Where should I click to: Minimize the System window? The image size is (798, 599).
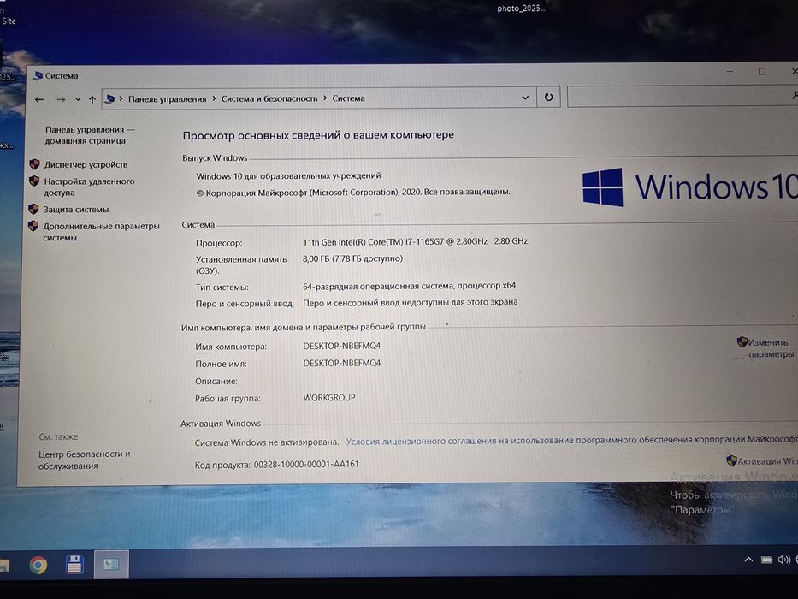pyautogui.click(x=730, y=71)
